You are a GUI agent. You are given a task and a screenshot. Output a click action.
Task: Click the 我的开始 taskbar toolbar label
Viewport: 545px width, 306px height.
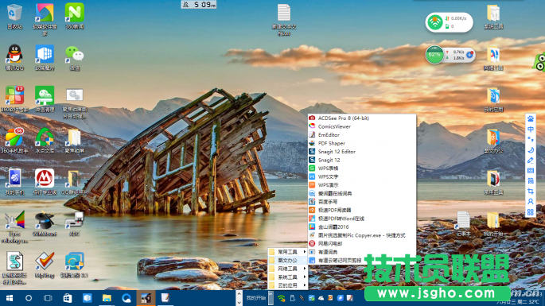coord(256,298)
